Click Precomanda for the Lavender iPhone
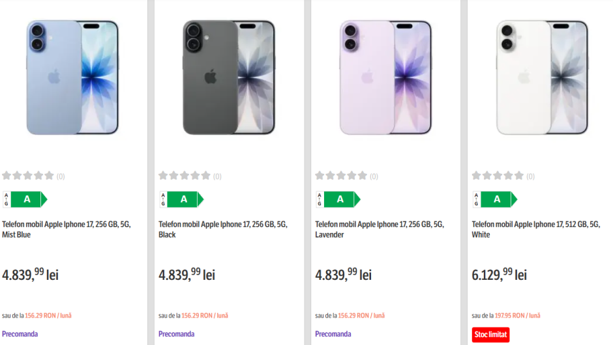The height and width of the screenshot is (345, 613). [x=333, y=334]
